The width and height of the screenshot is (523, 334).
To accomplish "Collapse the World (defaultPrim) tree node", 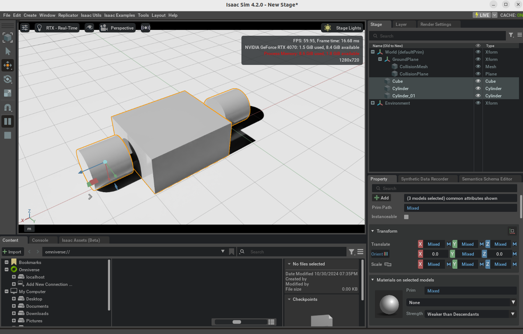I will [373, 52].
